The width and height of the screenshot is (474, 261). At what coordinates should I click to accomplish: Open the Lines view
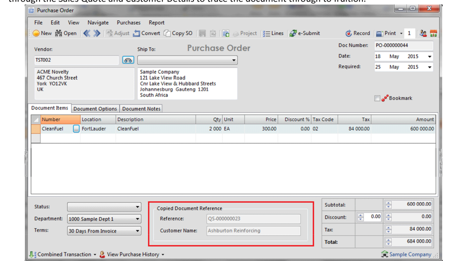tap(273, 33)
